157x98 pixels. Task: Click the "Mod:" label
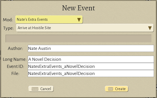8,20
